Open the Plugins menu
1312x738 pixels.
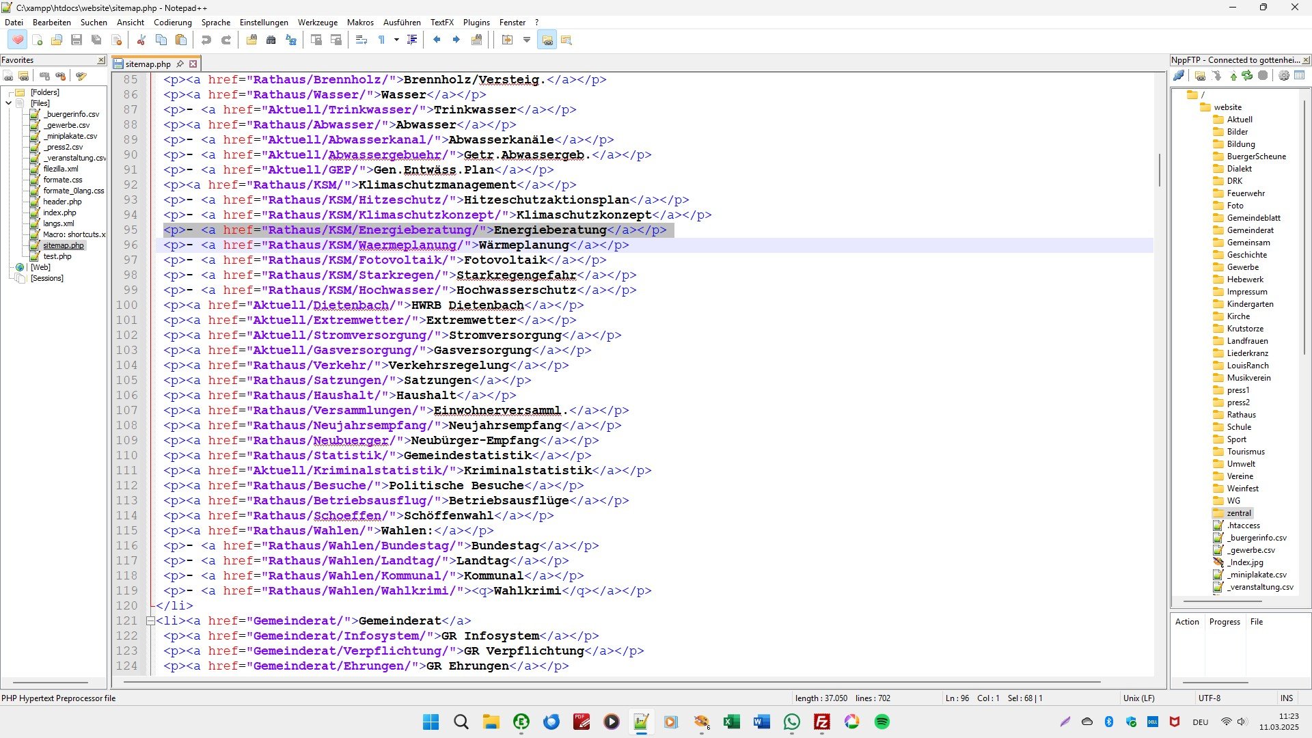(x=476, y=23)
